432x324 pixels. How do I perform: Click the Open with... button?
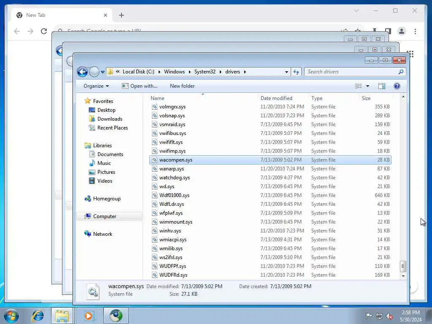[x=140, y=86]
